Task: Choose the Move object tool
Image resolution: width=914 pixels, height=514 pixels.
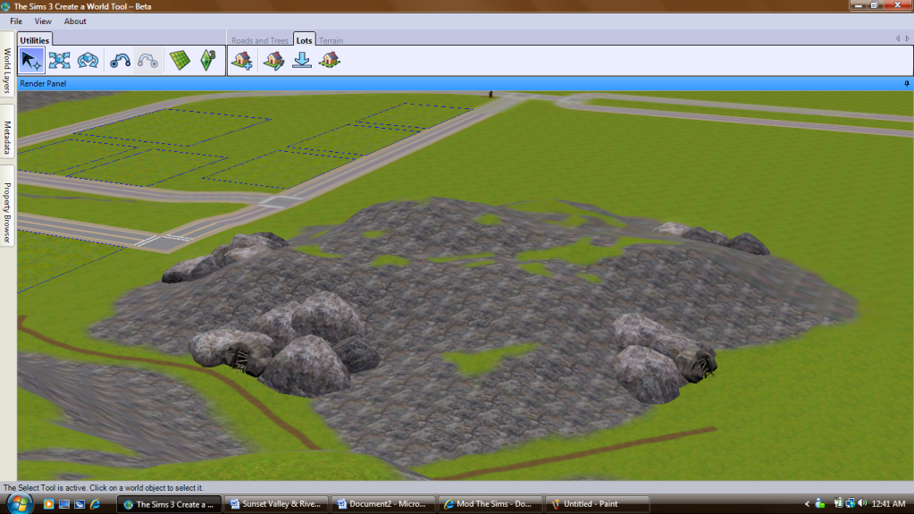Action: tap(60, 61)
